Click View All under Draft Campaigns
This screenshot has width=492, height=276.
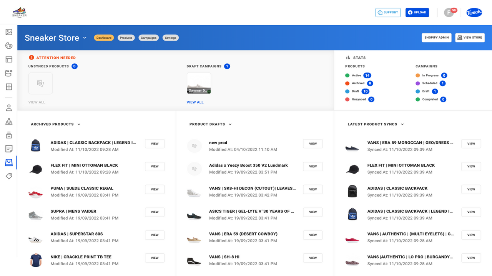(195, 102)
